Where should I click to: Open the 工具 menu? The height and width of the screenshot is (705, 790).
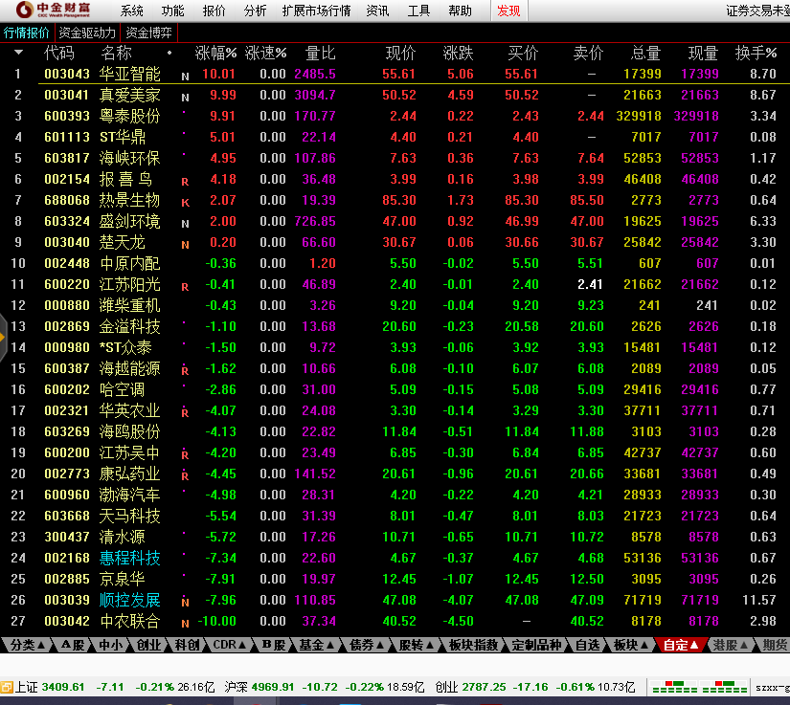(x=418, y=11)
